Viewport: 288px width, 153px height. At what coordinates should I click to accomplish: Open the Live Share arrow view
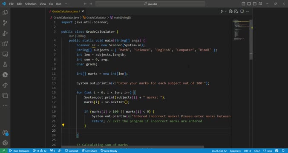[5, 85]
